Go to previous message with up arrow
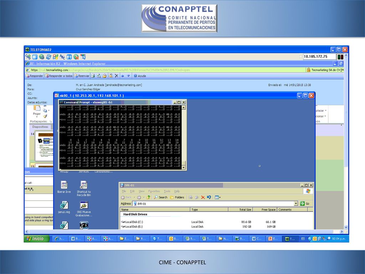365x274 pixels. [x=123, y=76]
